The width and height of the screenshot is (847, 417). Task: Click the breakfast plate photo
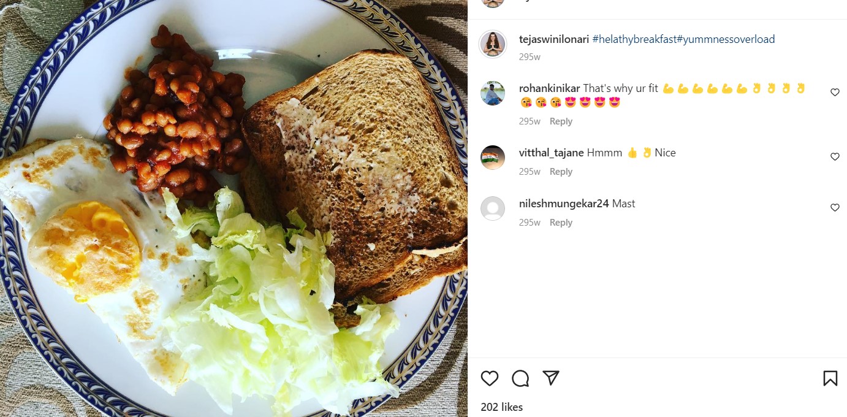(x=234, y=208)
